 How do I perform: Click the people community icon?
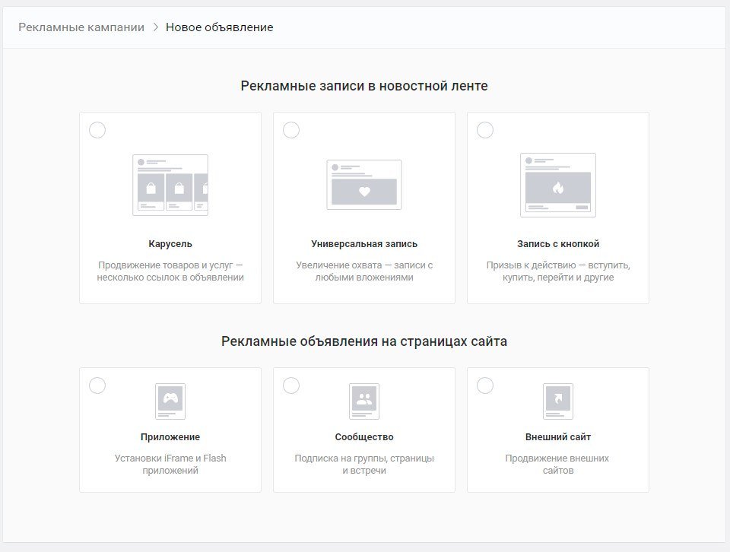(x=364, y=401)
